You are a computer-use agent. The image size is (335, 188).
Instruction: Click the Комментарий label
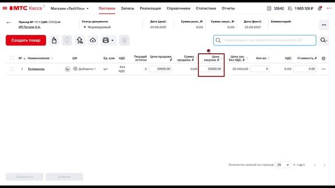coord(281,21)
